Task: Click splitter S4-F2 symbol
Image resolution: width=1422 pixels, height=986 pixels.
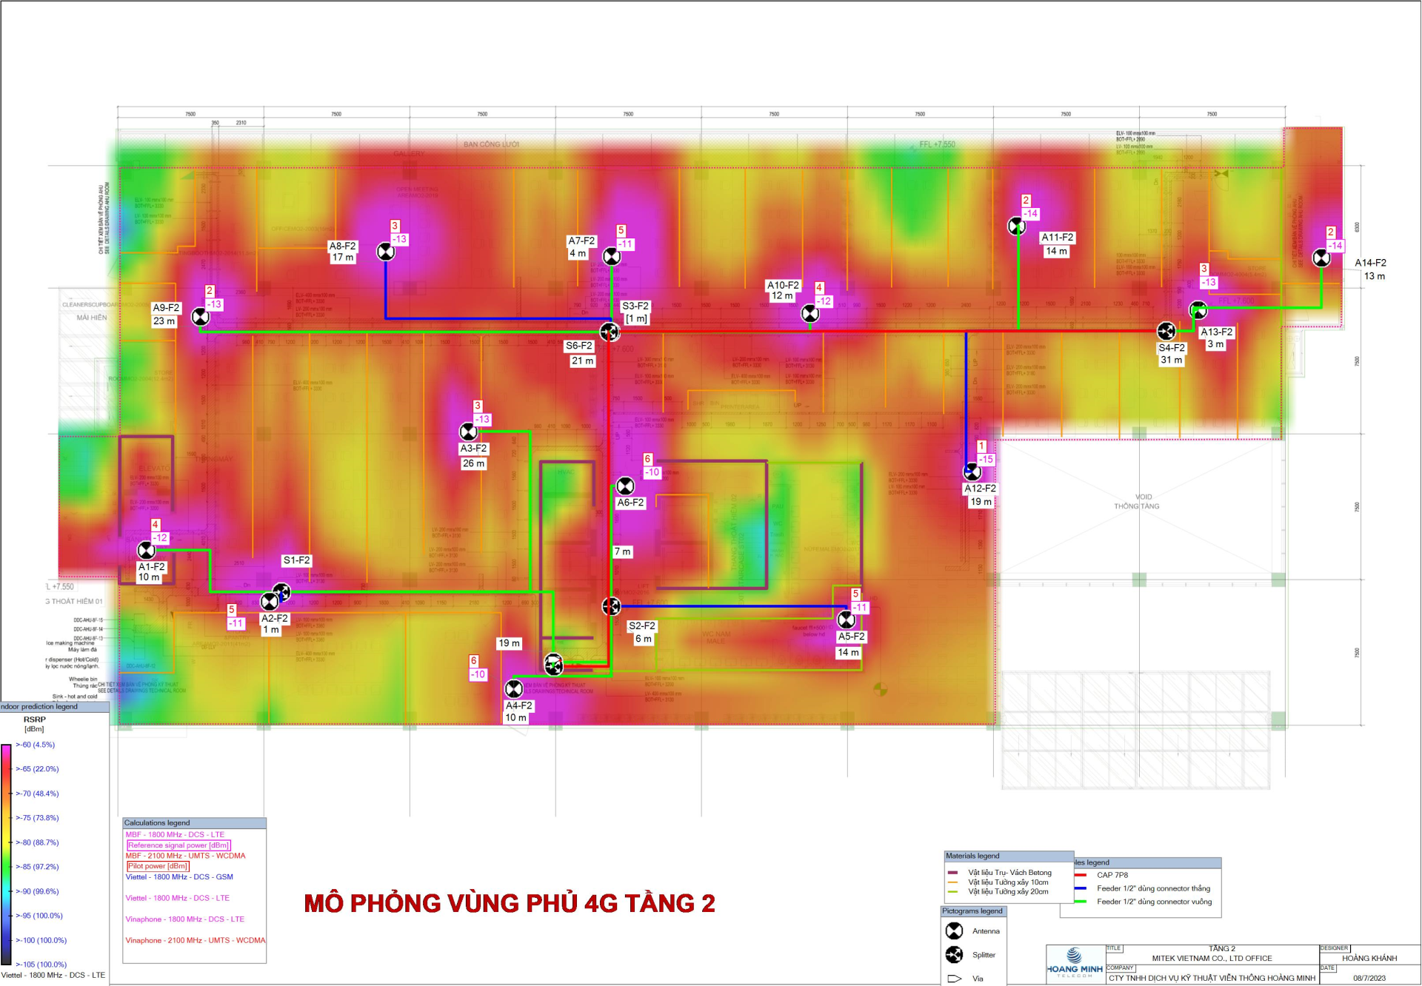Action: (1166, 331)
